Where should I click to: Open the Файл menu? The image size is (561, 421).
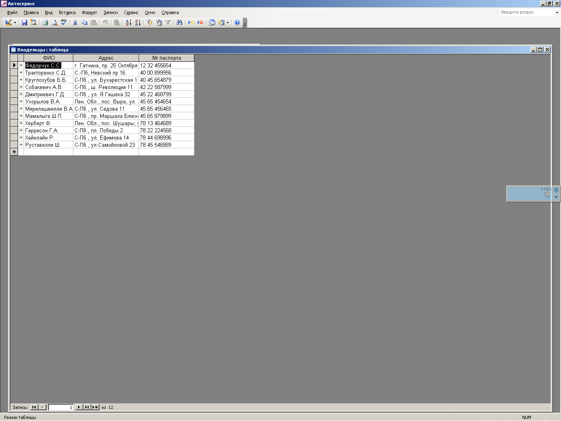[12, 12]
